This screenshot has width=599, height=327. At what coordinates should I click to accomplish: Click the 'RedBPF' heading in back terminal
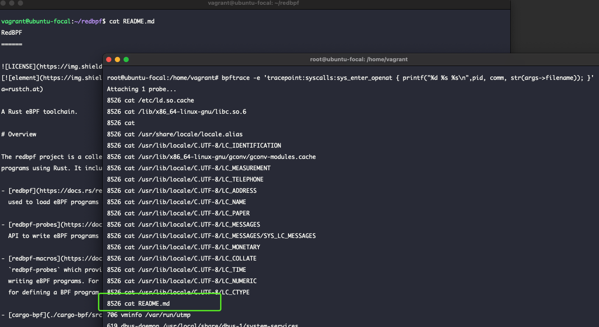pyautogui.click(x=12, y=33)
